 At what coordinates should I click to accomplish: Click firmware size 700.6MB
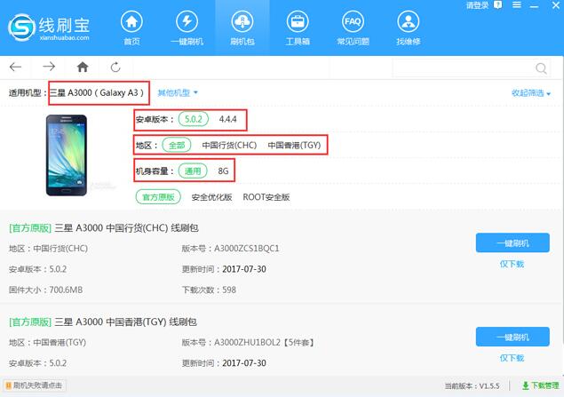coord(67,290)
